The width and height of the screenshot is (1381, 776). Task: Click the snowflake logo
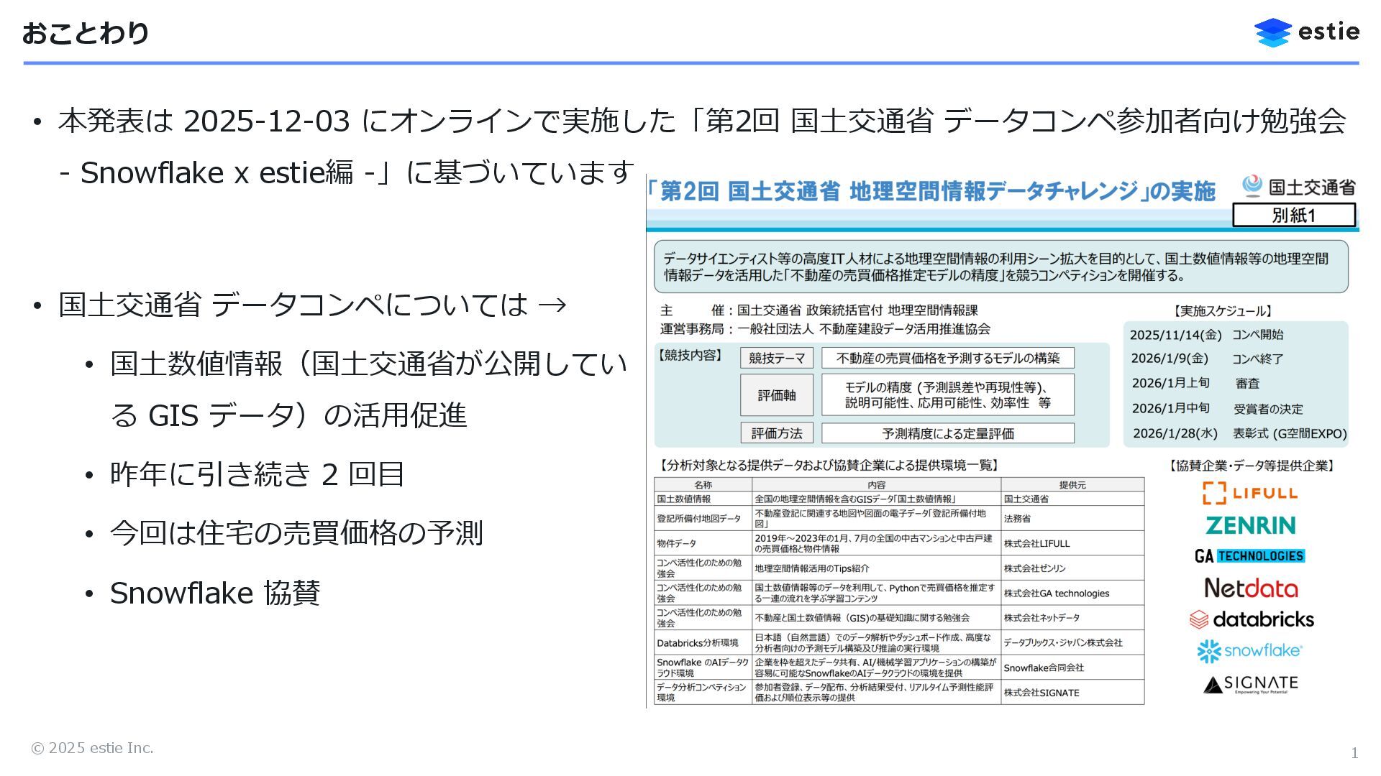pos(1250,651)
